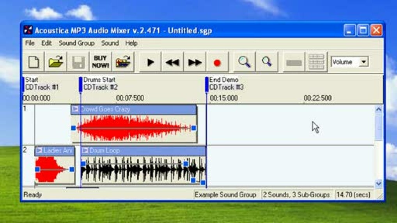Screen dimensions: 397x223
Task: Click the Drum Loop clip play icon
Action: [x=85, y=151]
